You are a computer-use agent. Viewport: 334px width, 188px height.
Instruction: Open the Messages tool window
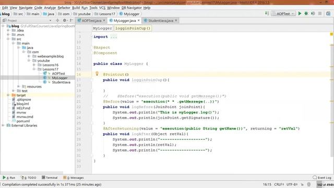(x=74, y=178)
